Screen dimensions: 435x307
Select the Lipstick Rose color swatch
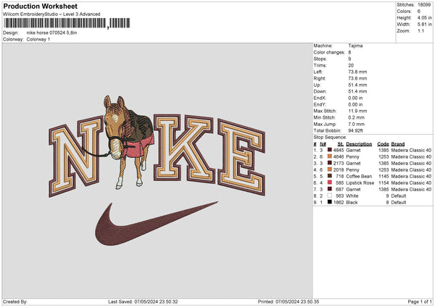click(x=330, y=182)
